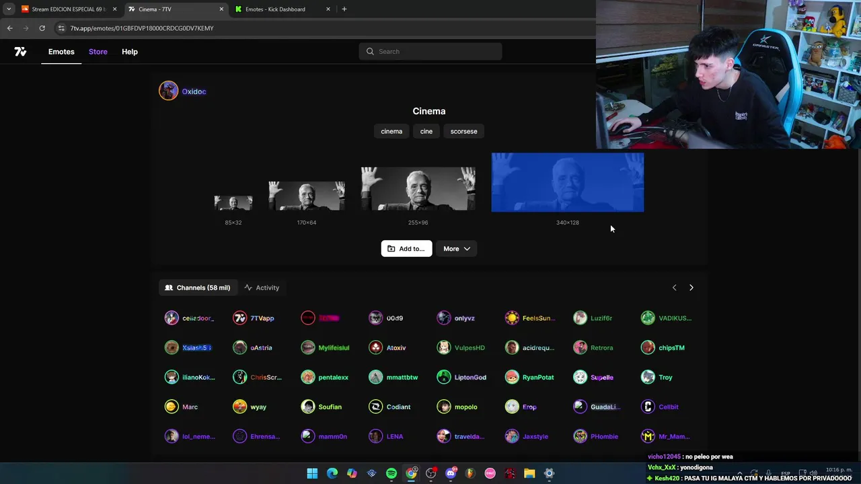Switch to the Activity tab

[262, 288]
